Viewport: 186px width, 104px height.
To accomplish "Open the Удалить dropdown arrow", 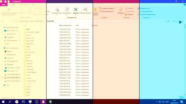I will pos(76,15).
